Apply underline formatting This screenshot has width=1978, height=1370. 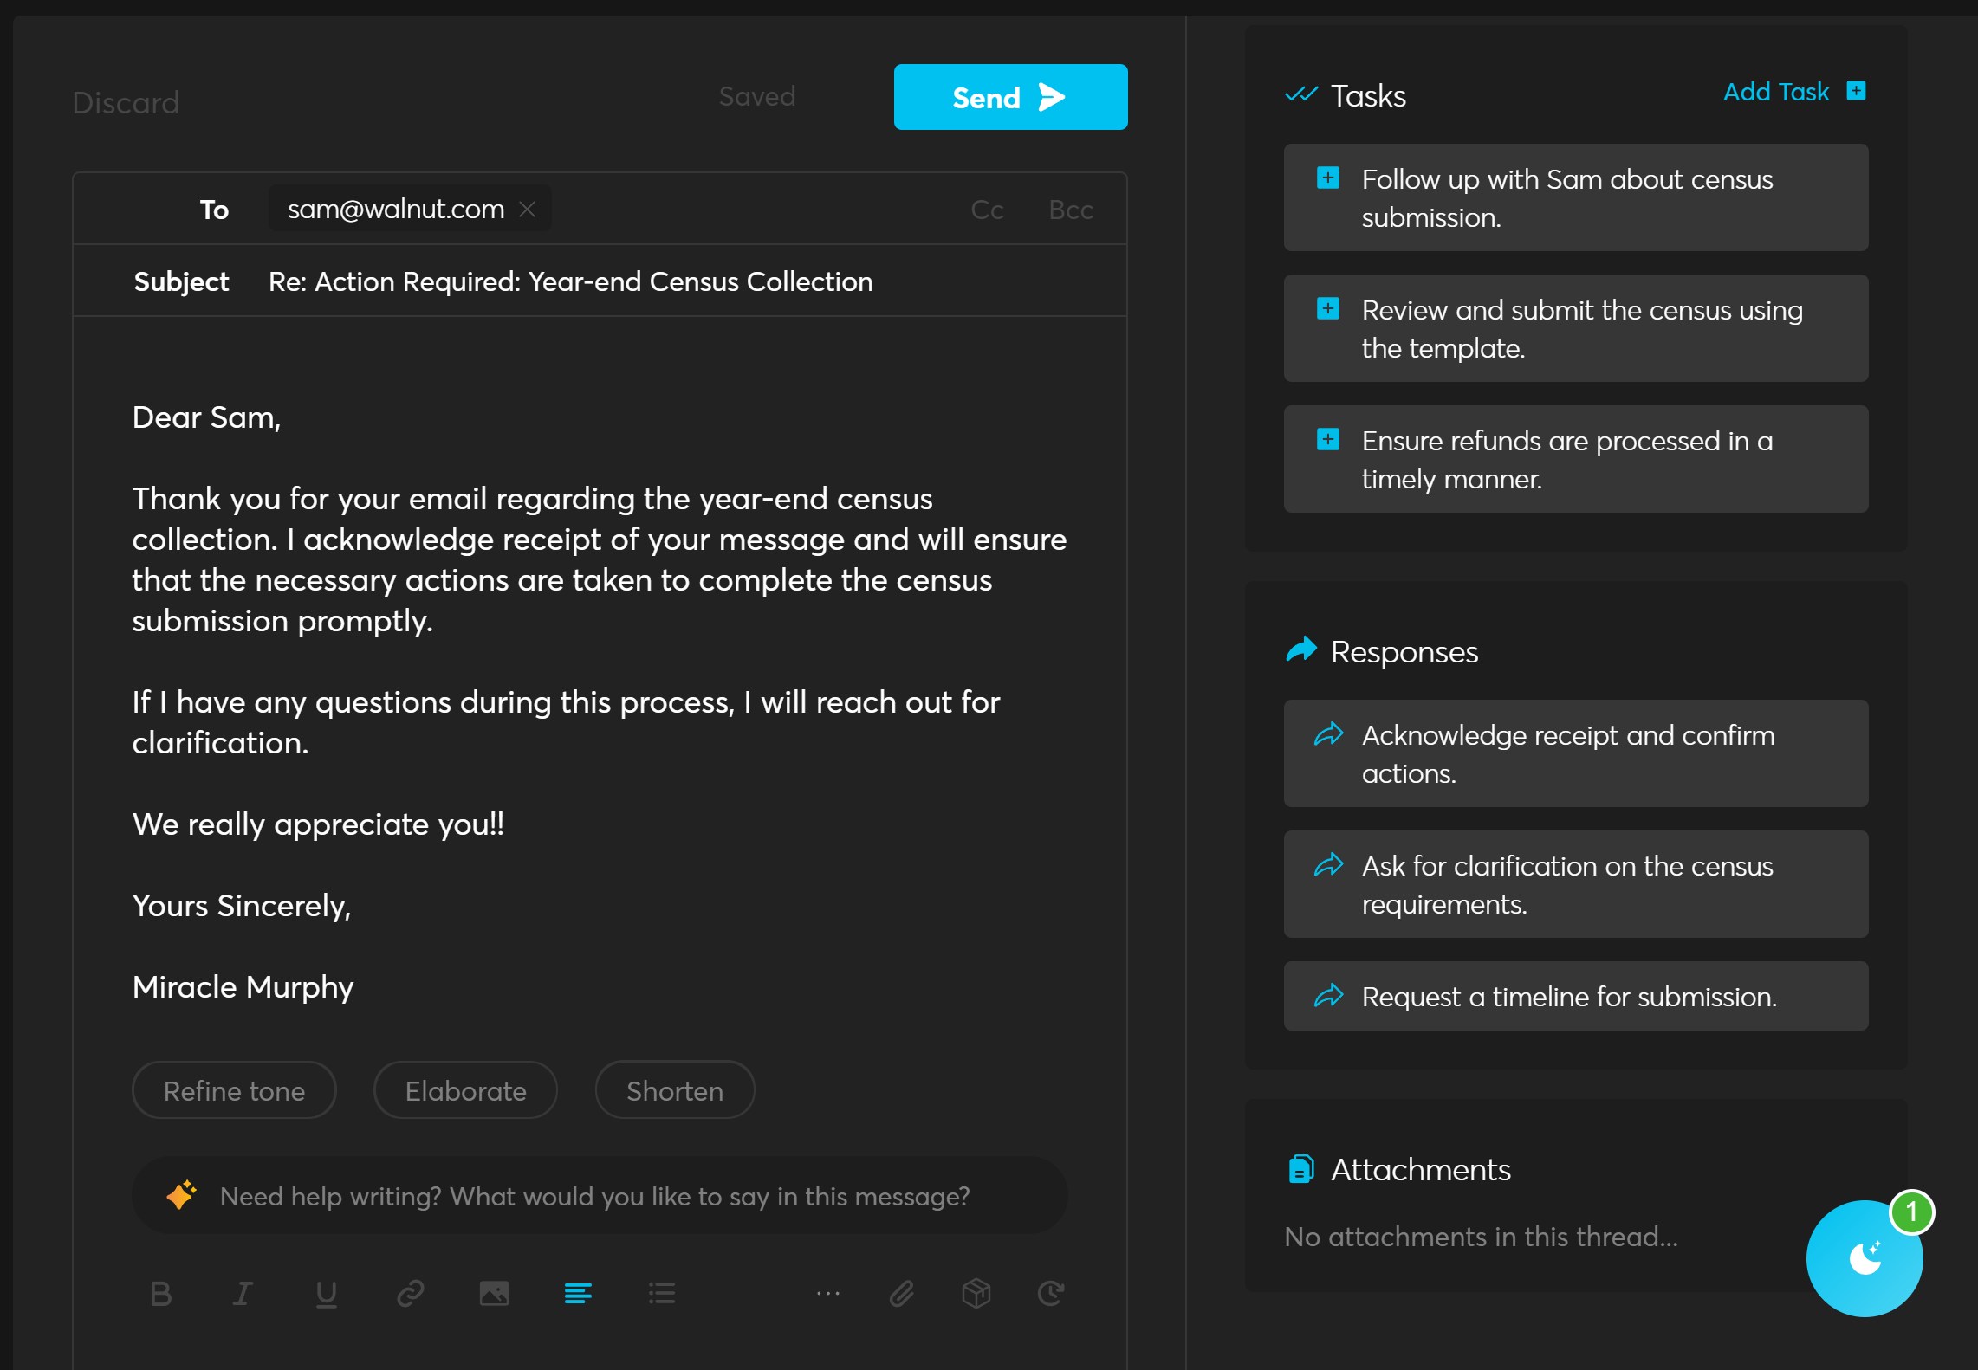point(326,1294)
